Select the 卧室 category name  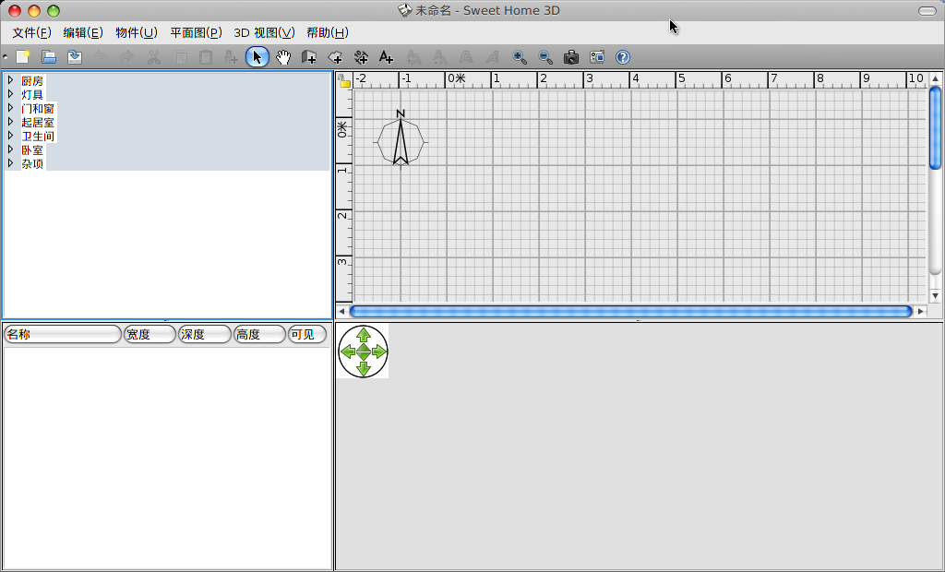click(x=32, y=150)
